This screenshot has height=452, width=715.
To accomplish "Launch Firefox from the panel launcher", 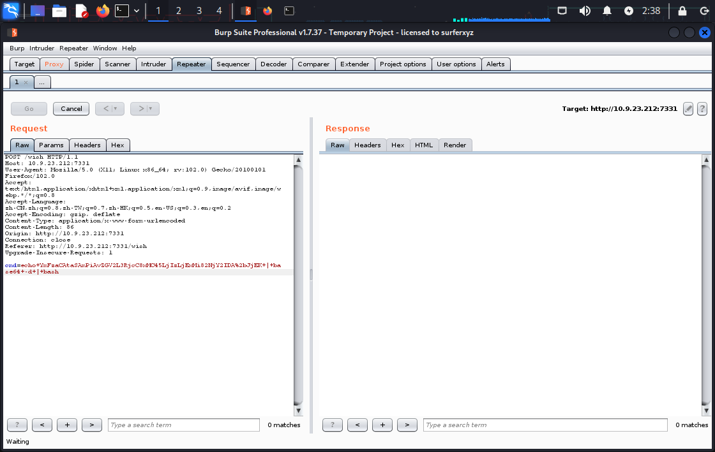I will pyautogui.click(x=103, y=11).
